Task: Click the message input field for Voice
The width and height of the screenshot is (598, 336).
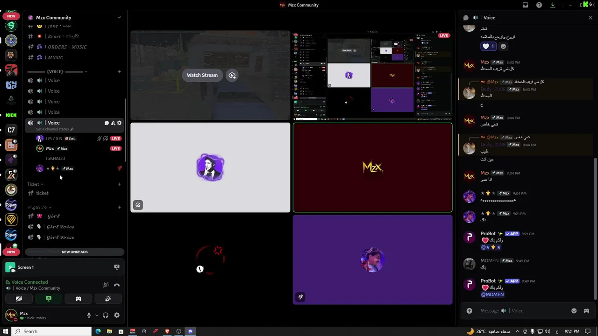Action: [522, 311]
